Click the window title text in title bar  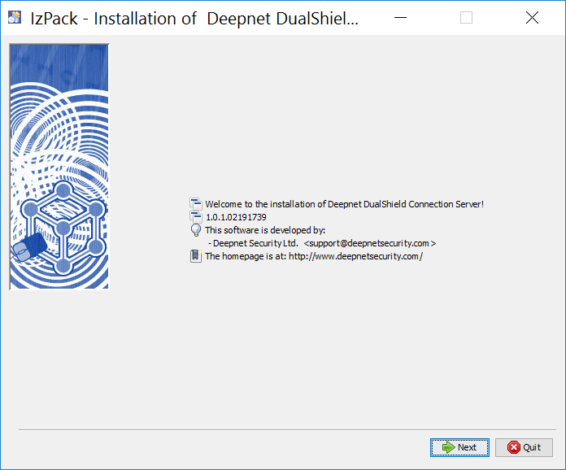click(x=194, y=18)
